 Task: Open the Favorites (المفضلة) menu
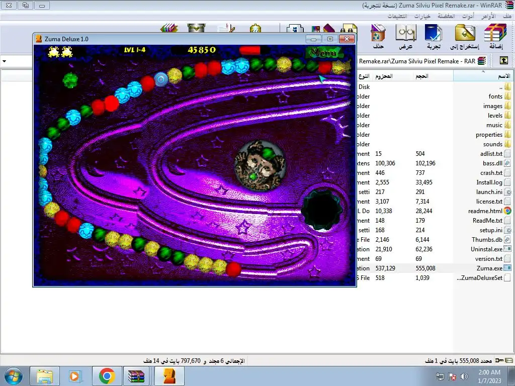pos(446,16)
